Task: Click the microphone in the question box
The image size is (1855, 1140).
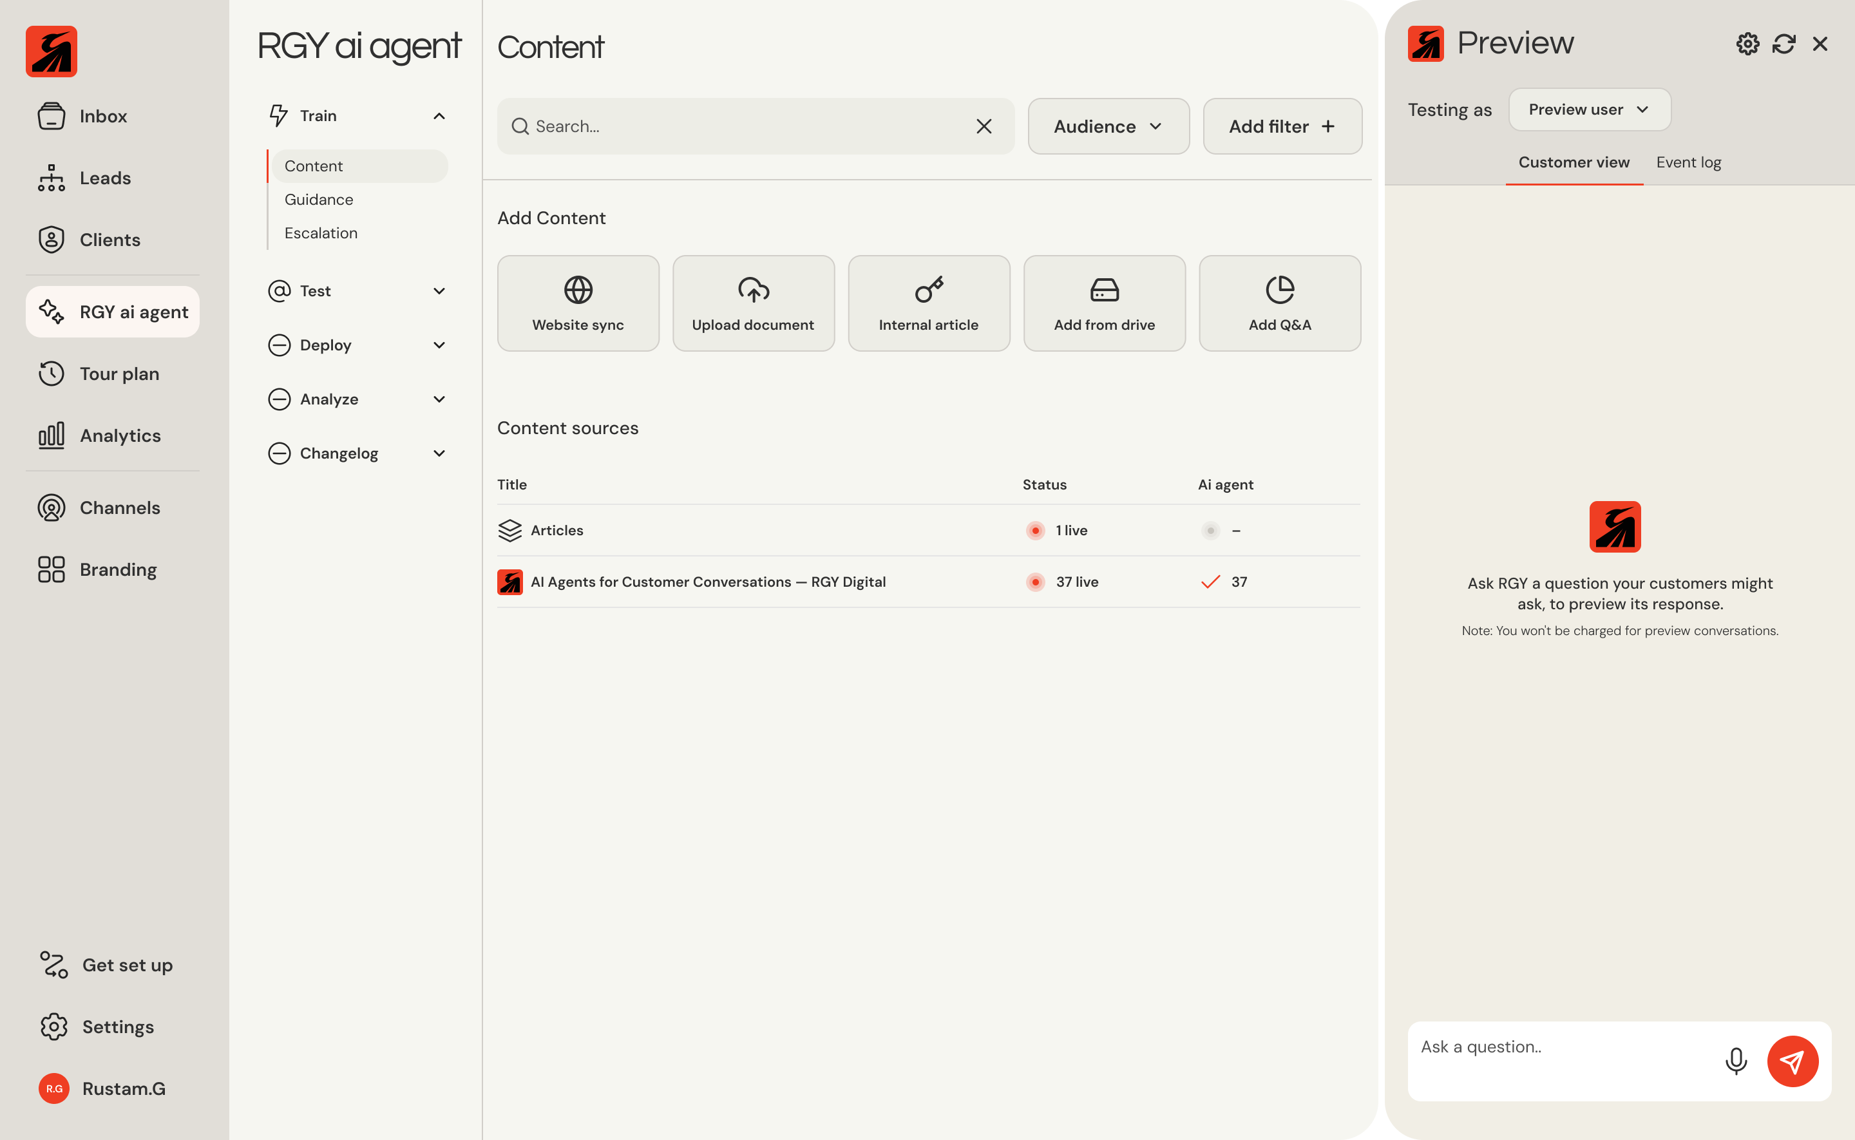Action: (1736, 1061)
